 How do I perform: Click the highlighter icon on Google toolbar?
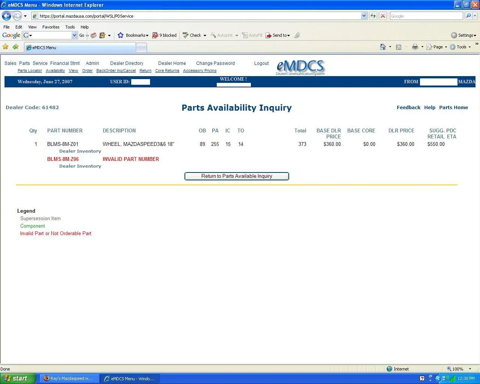pyautogui.click(x=297, y=35)
